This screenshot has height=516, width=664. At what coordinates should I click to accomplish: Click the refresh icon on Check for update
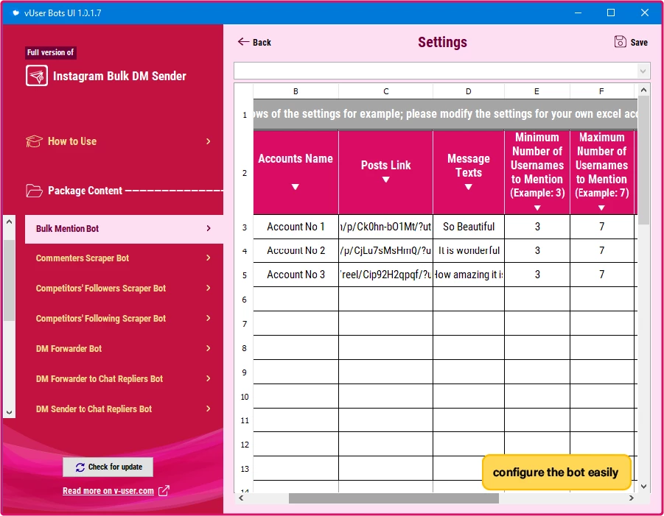tap(80, 467)
